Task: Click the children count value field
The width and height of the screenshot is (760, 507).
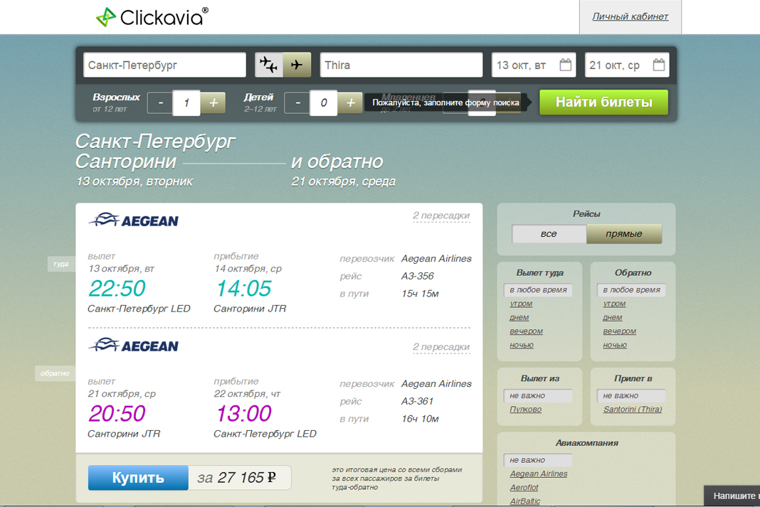Action: 324,102
